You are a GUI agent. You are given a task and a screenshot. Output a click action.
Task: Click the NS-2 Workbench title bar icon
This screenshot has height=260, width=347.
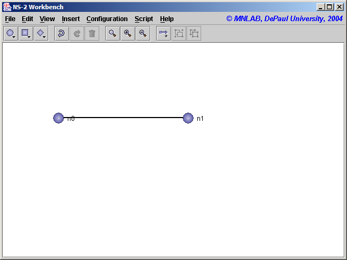pos(7,7)
